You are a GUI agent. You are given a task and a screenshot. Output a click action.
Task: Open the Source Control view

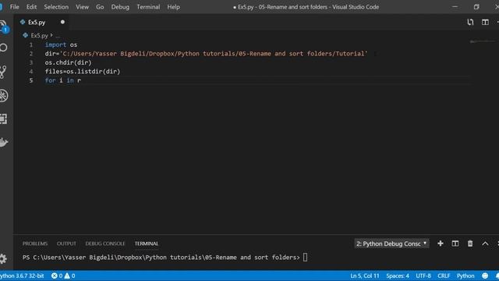coord(3,72)
